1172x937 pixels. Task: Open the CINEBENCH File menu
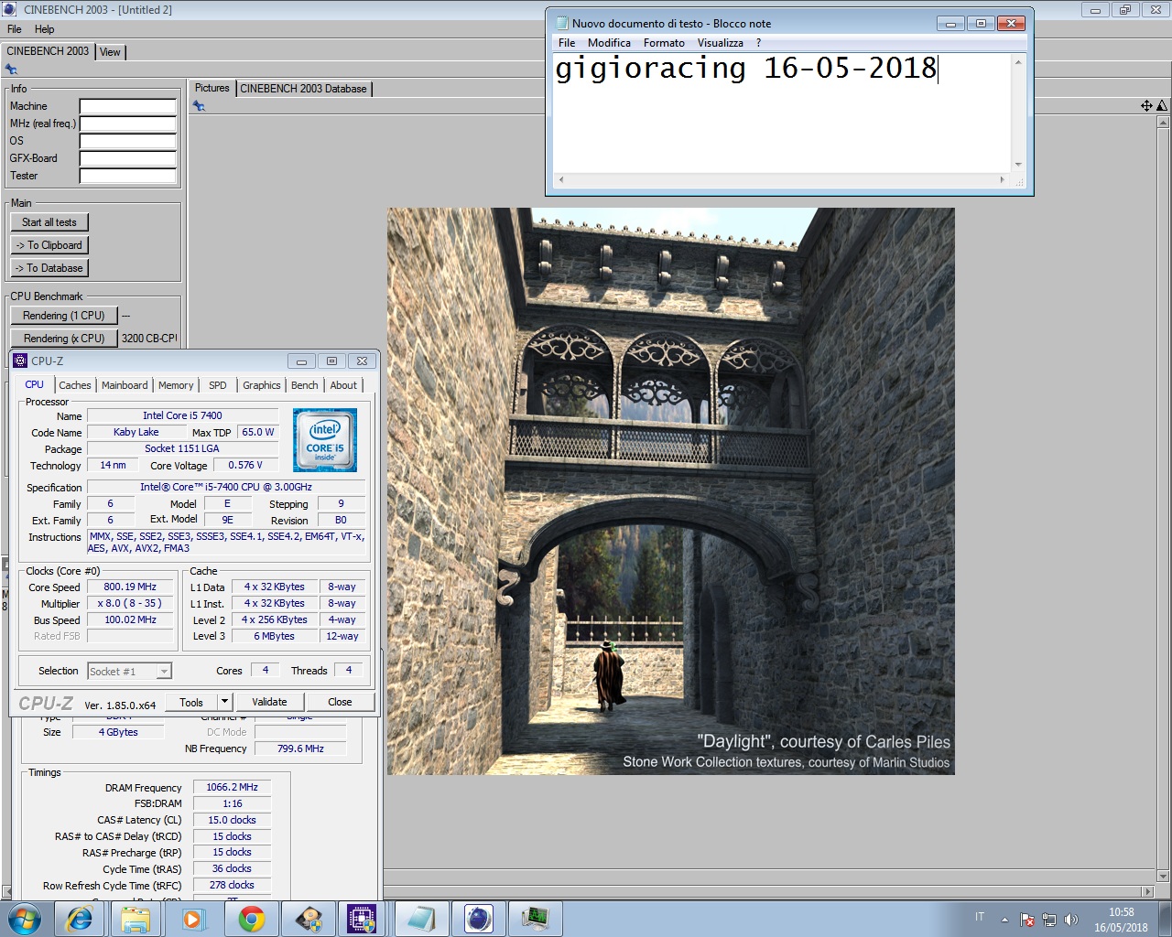15,29
